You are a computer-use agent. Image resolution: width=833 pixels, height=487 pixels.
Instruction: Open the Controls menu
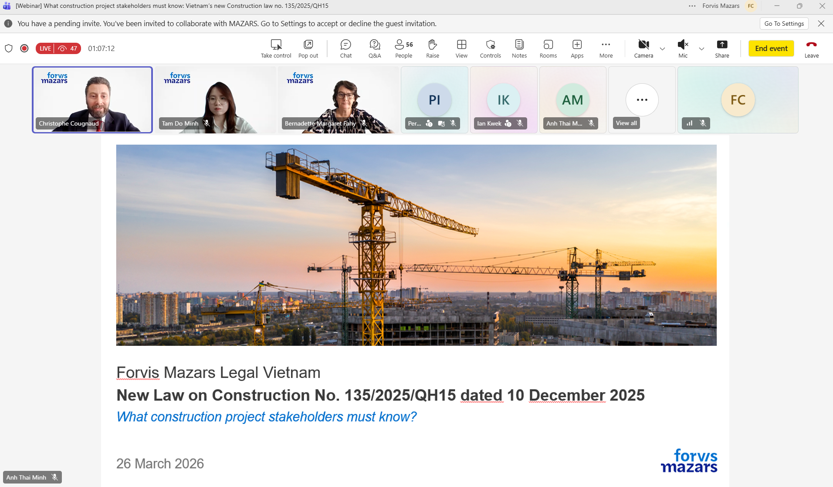tap(490, 48)
